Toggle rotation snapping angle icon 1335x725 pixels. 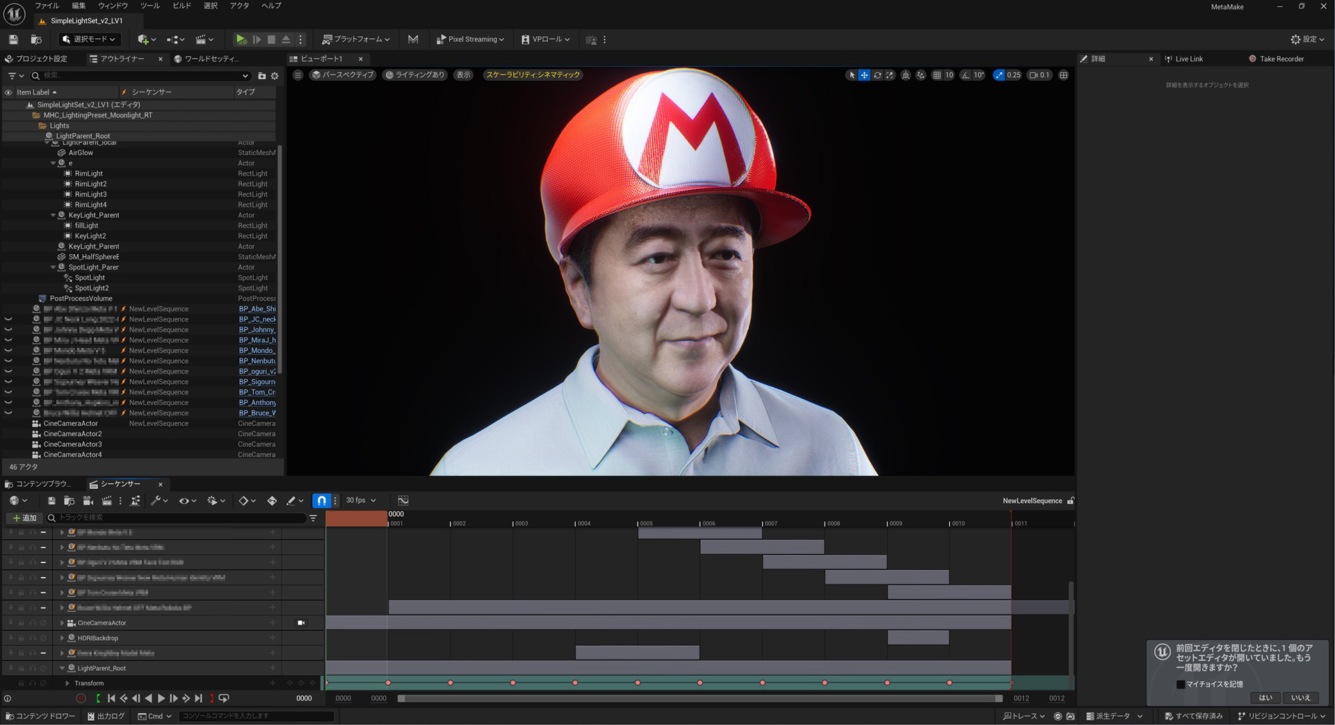pos(966,75)
